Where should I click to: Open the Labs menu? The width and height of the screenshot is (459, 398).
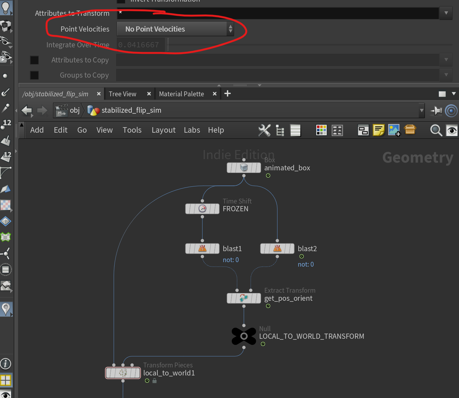pyautogui.click(x=192, y=130)
